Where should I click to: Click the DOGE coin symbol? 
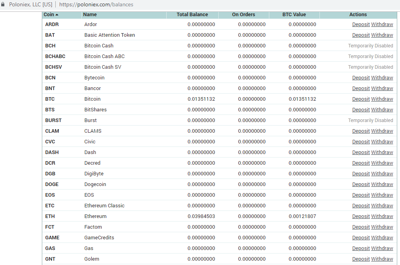(52, 184)
